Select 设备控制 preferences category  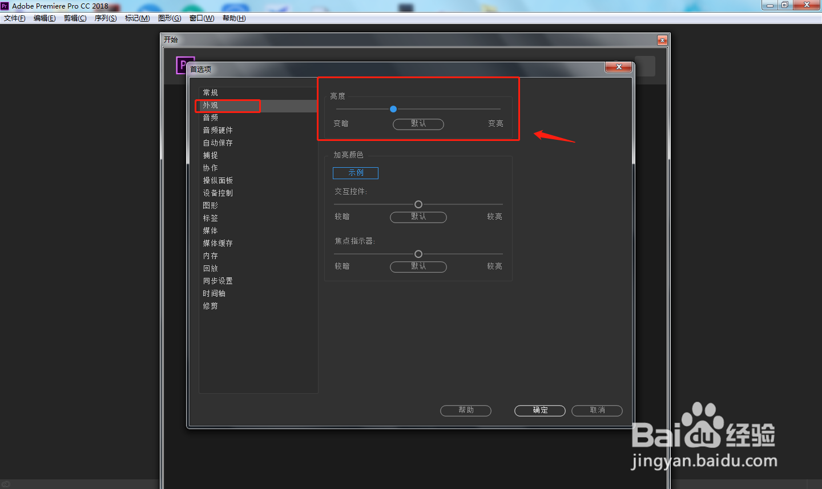[258, 193]
